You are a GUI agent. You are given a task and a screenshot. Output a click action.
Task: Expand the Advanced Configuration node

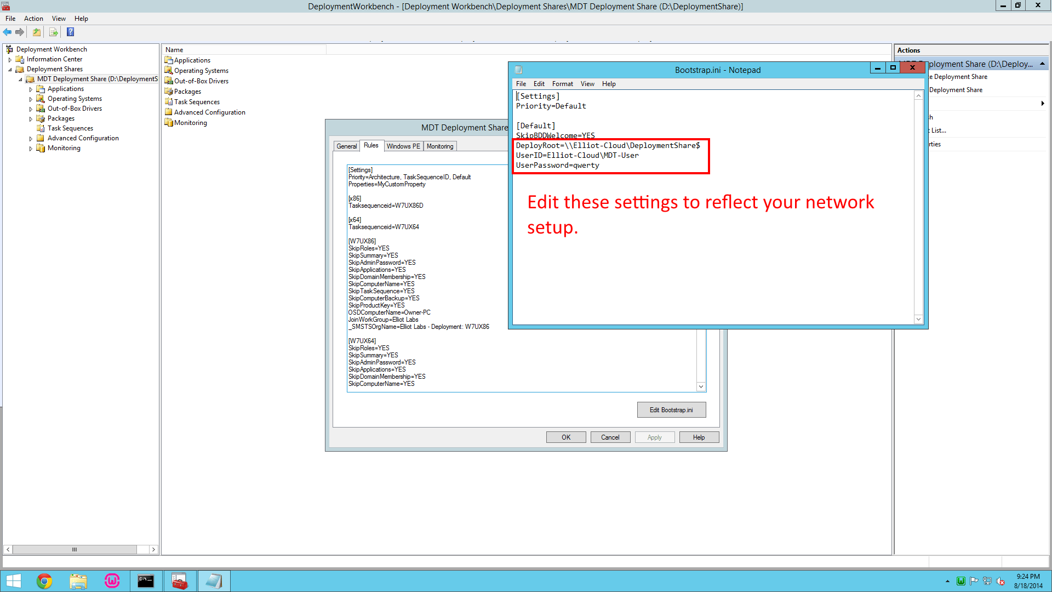[31, 138]
